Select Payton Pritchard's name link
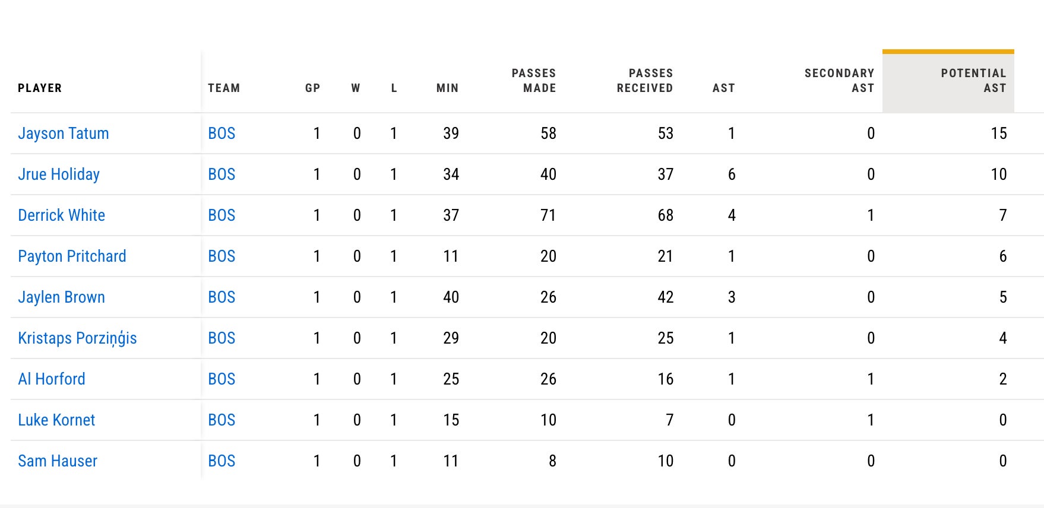 pos(72,256)
